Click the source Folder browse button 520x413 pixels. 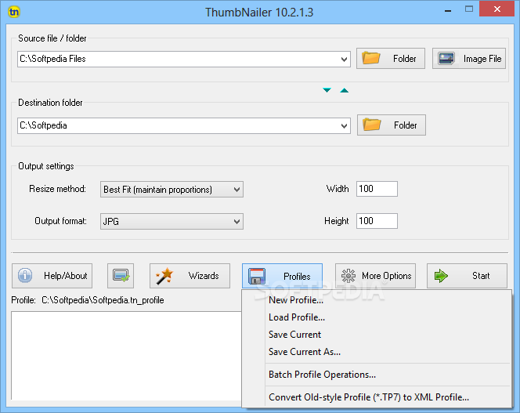coord(390,59)
